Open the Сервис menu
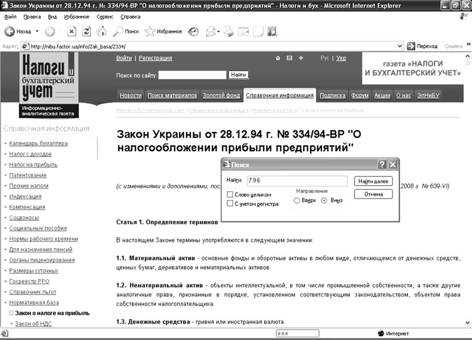 click(105, 17)
